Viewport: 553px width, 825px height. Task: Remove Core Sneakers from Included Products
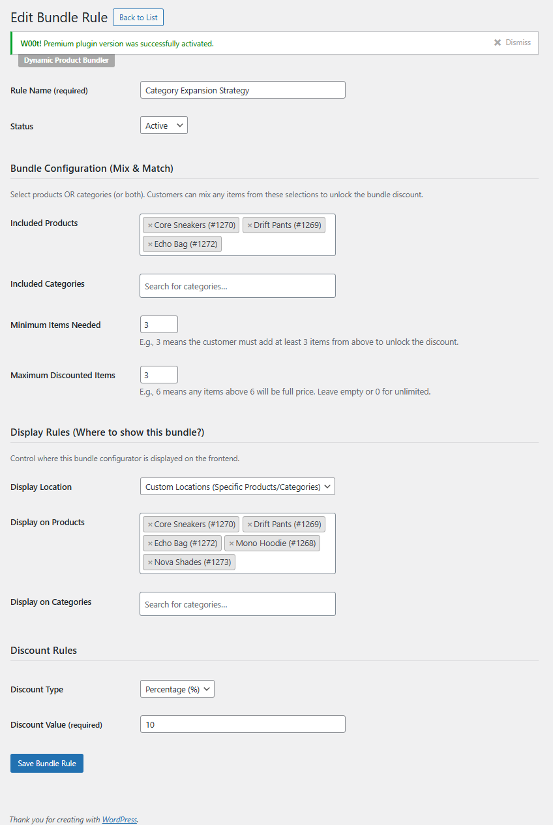pyautogui.click(x=150, y=225)
